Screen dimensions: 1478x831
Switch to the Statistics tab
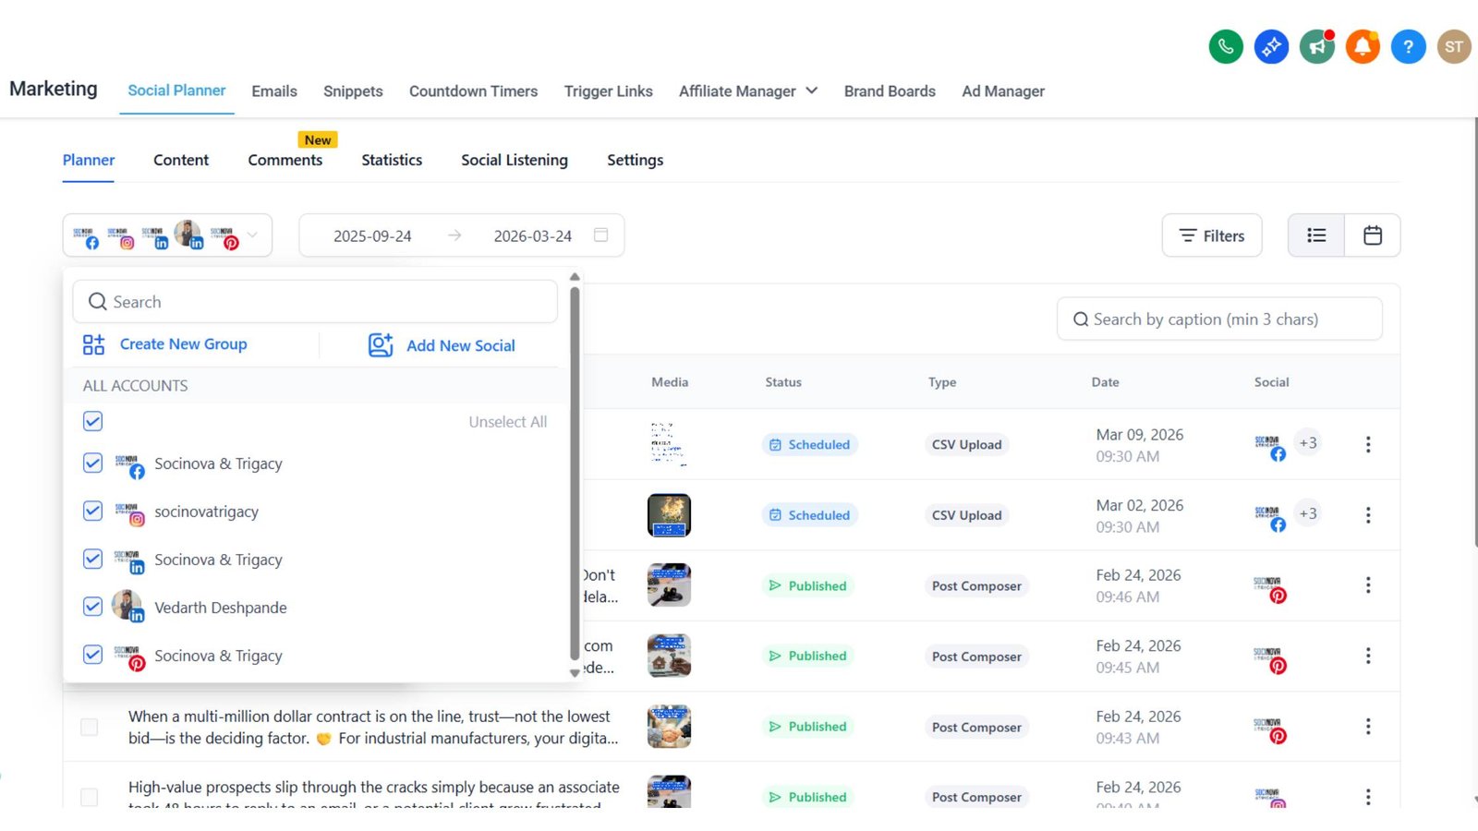coord(392,160)
